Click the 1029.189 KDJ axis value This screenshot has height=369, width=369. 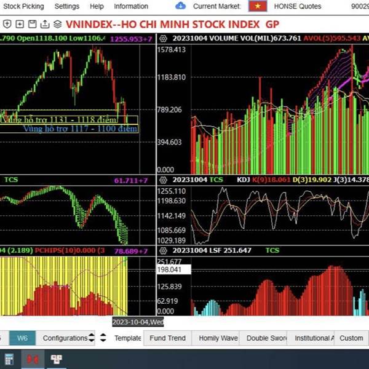pyautogui.click(x=172, y=240)
